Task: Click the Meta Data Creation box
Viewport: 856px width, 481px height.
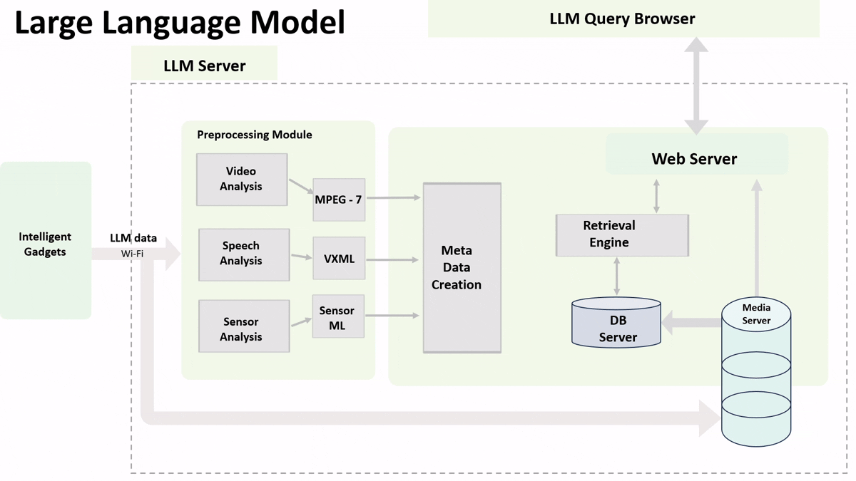Action: tap(462, 268)
